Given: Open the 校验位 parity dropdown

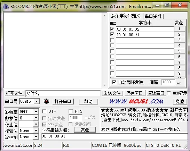Looking at the screenshot, I should (36, 131).
